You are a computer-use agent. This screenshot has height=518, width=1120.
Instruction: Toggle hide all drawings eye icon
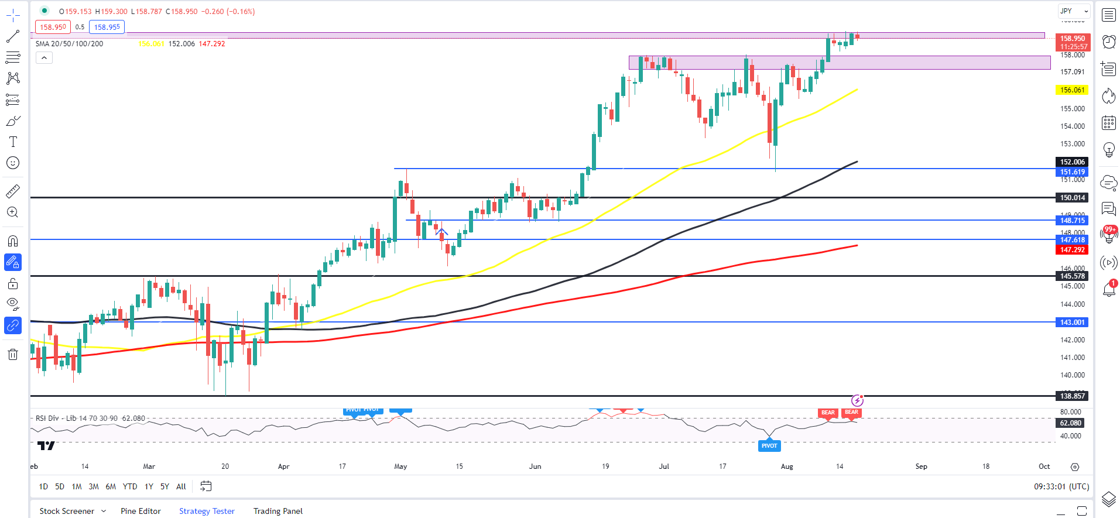(x=13, y=304)
